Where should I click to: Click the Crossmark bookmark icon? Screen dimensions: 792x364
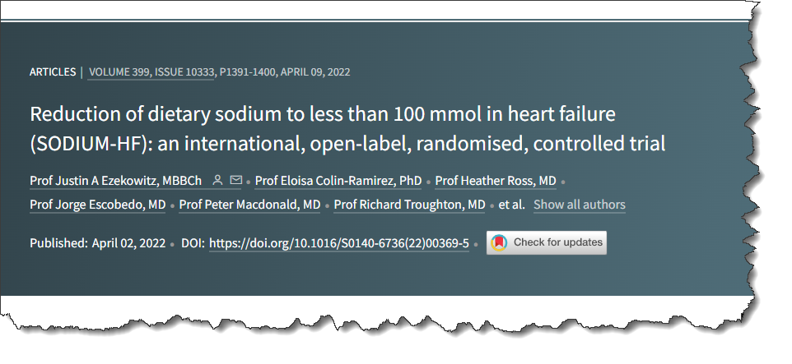pyautogui.click(x=499, y=242)
